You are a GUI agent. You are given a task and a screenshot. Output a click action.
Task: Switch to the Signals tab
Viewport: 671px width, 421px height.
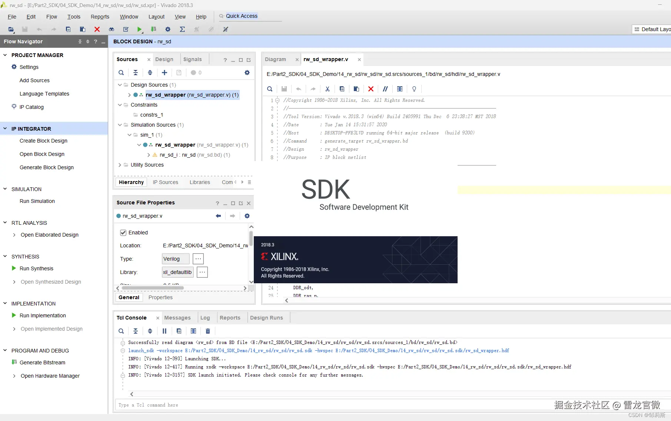[x=192, y=59]
